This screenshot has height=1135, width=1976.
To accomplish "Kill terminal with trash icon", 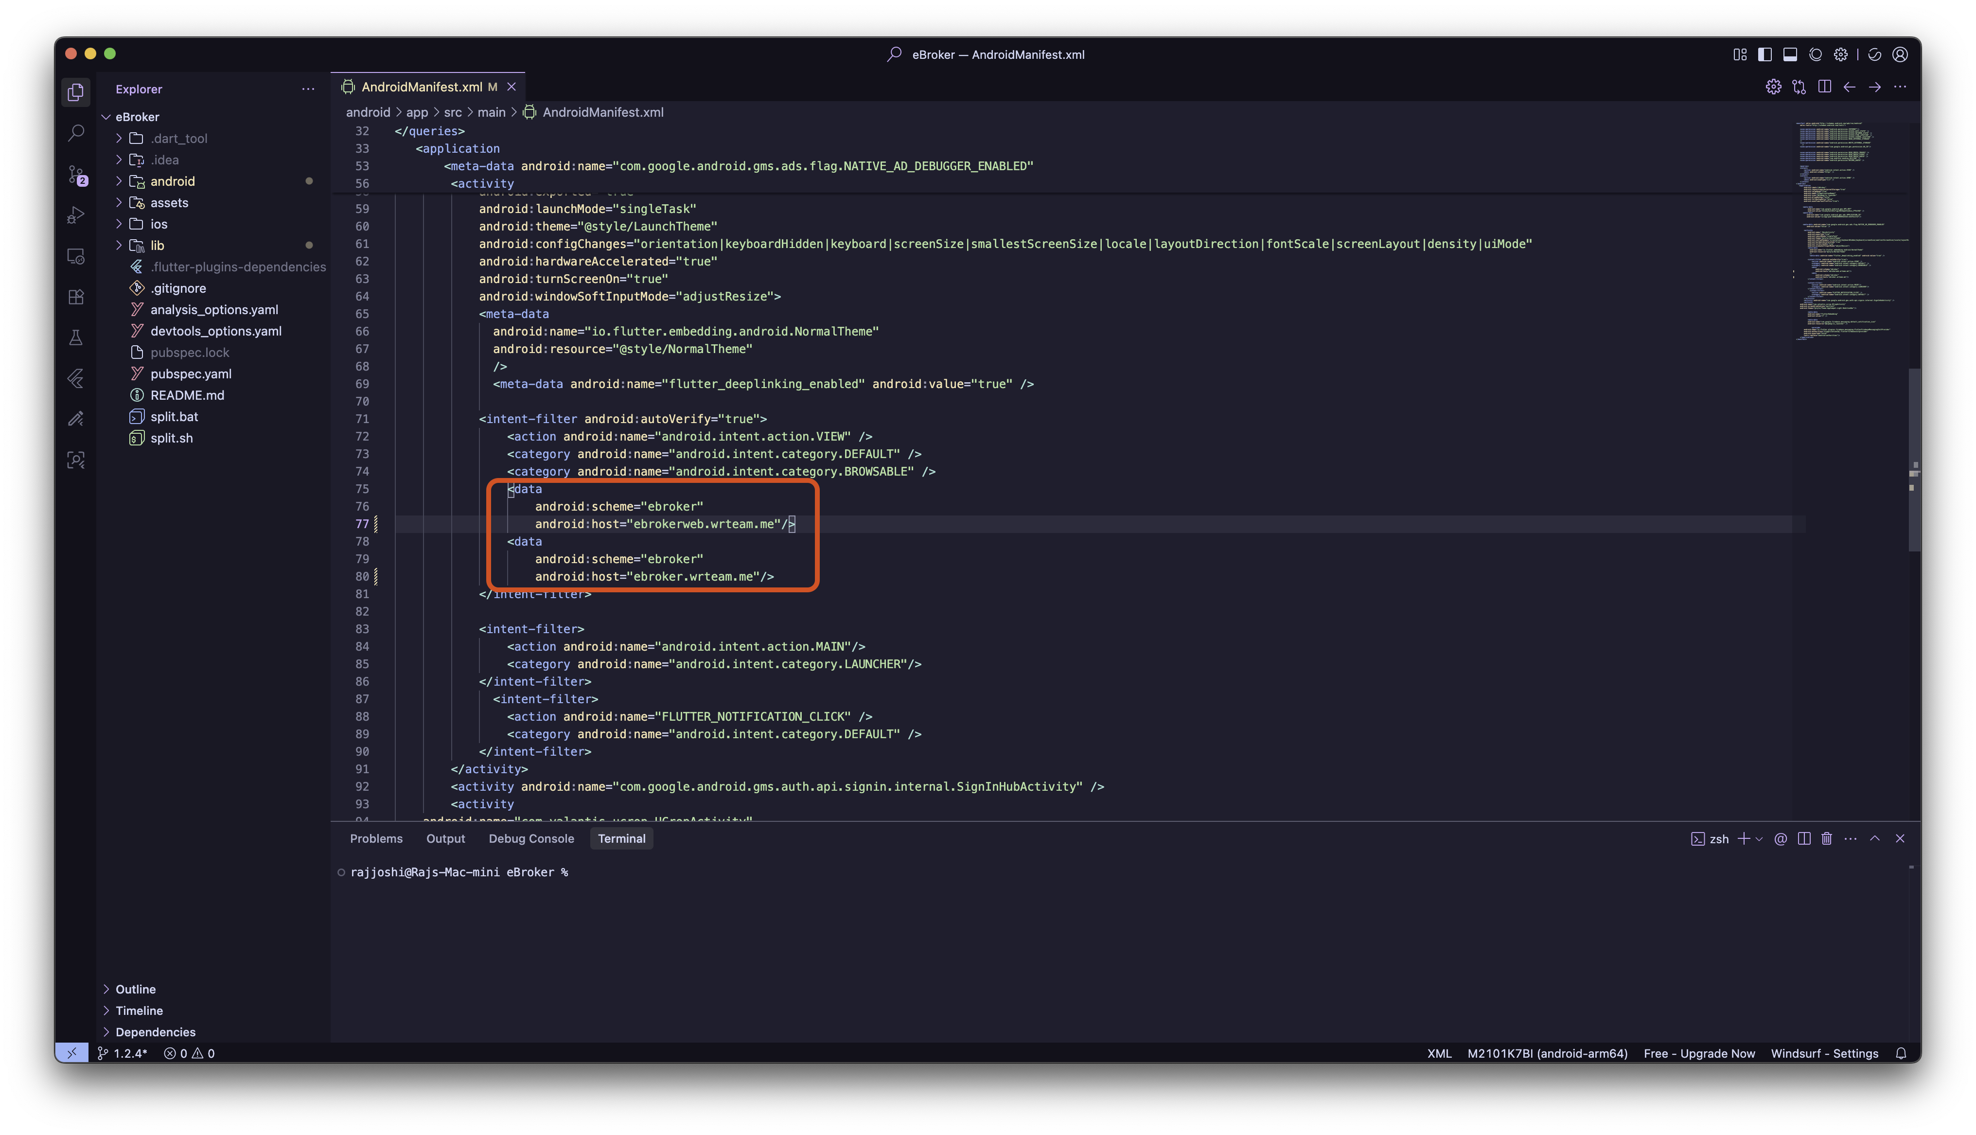I will click(1826, 839).
